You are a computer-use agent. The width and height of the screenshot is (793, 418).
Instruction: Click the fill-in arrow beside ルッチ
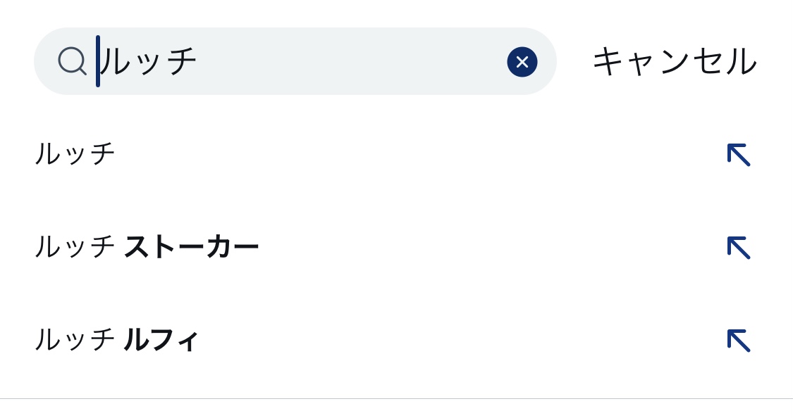(x=738, y=154)
